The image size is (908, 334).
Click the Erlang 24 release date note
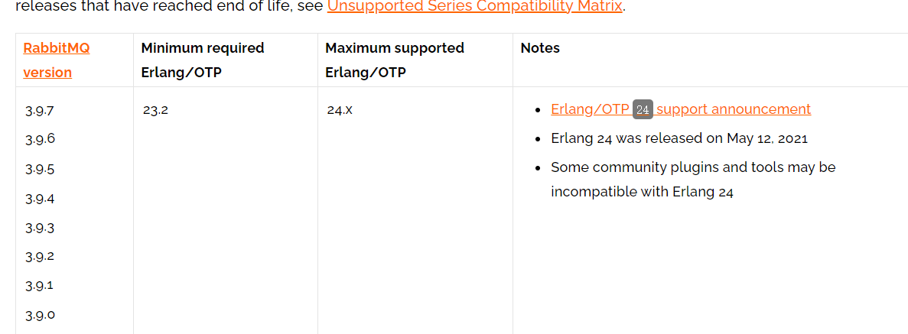tap(679, 139)
